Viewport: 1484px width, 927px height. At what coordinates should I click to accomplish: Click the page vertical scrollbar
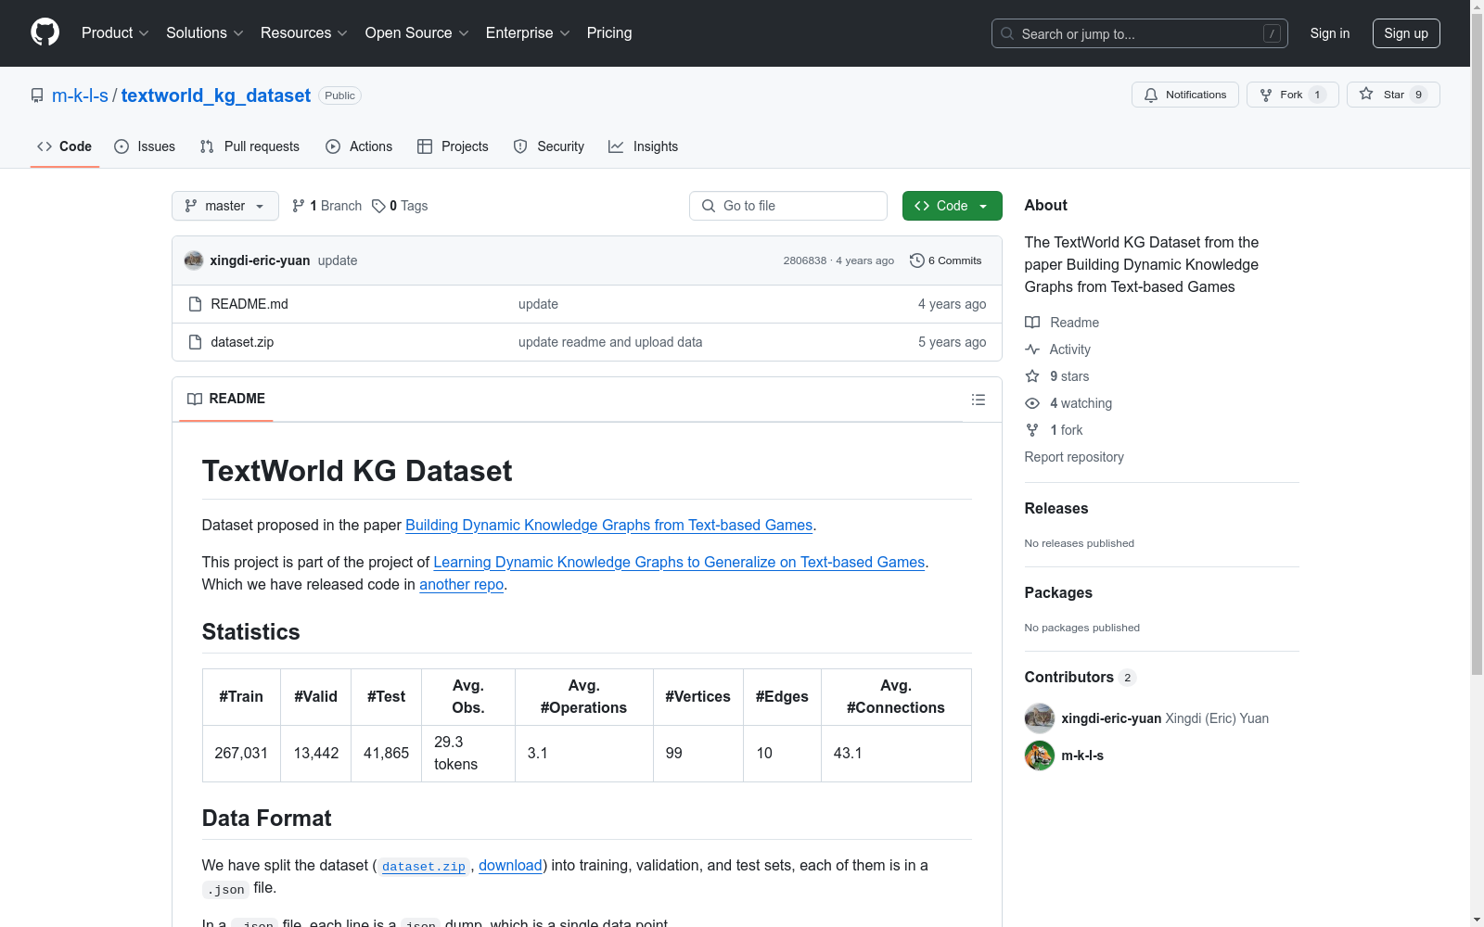click(x=1477, y=343)
